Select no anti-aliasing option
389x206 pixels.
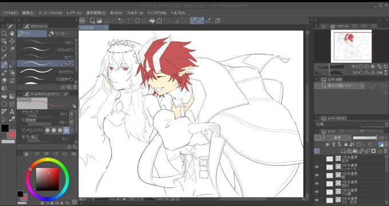click(47, 130)
